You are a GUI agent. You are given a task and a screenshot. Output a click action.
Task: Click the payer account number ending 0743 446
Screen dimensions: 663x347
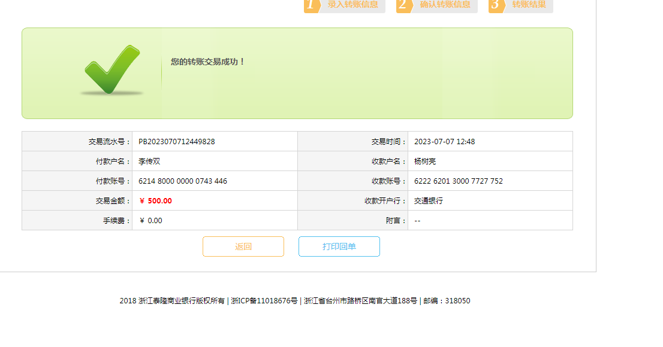pyautogui.click(x=182, y=181)
